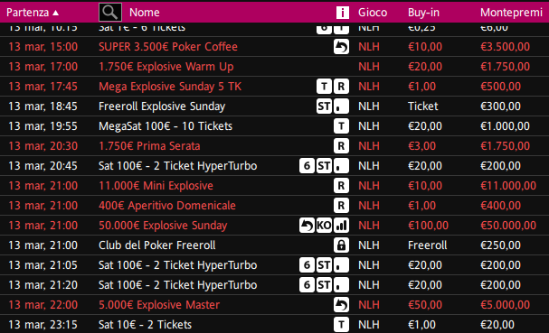
Task: Open the 1.750€ Explosive Warm Up tournament
Action: pyautogui.click(x=166, y=67)
